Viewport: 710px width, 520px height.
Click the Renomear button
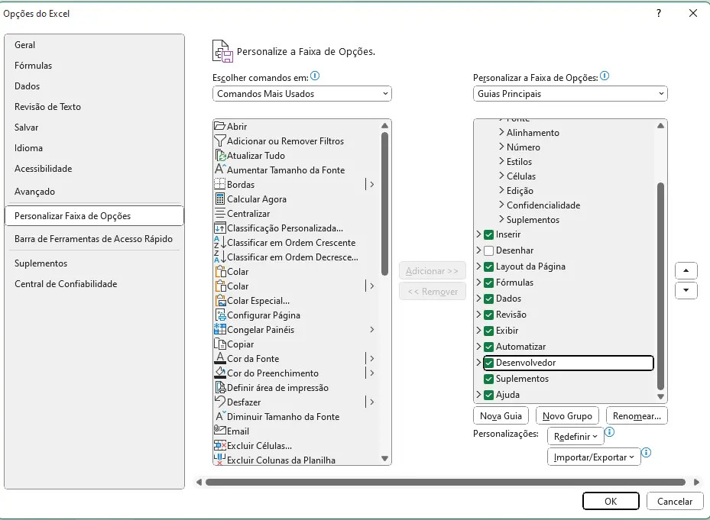pos(637,415)
